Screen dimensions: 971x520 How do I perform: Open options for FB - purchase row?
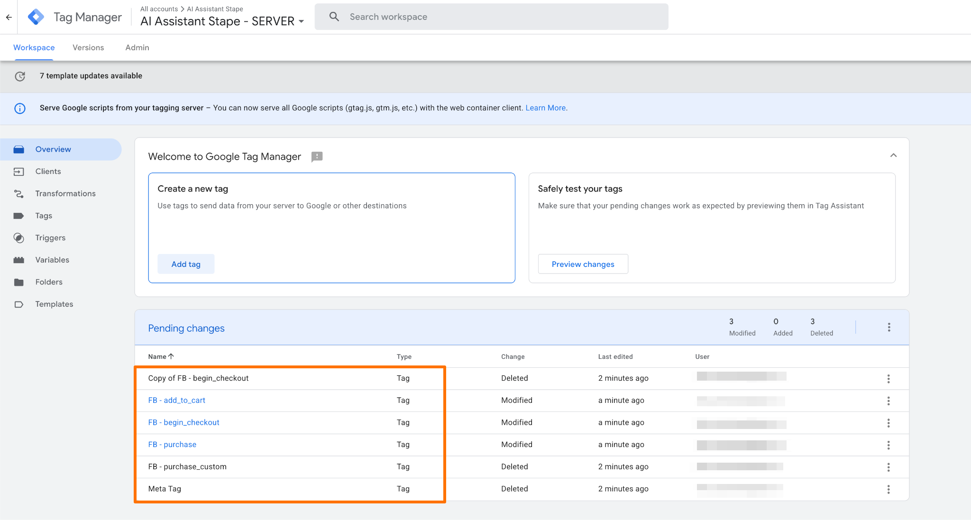(x=889, y=445)
